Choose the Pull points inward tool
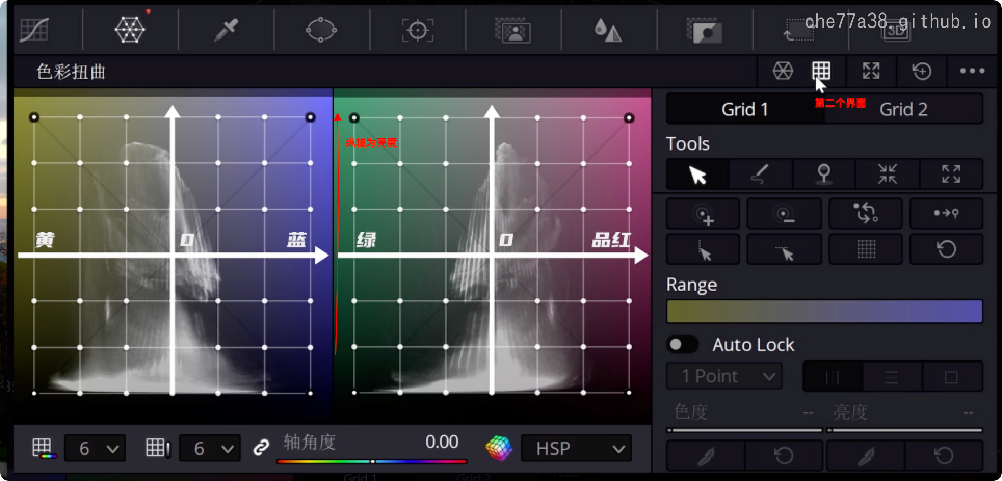1002x481 pixels. click(x=888, y=174)
